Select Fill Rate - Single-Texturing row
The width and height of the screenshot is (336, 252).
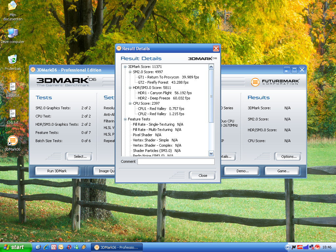tap(158, 124)
